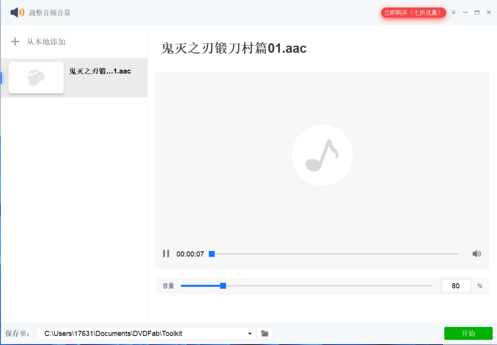497x345 pixels.
Task: Click the triangle menu icon in title bar
Action: click(453, 12)
